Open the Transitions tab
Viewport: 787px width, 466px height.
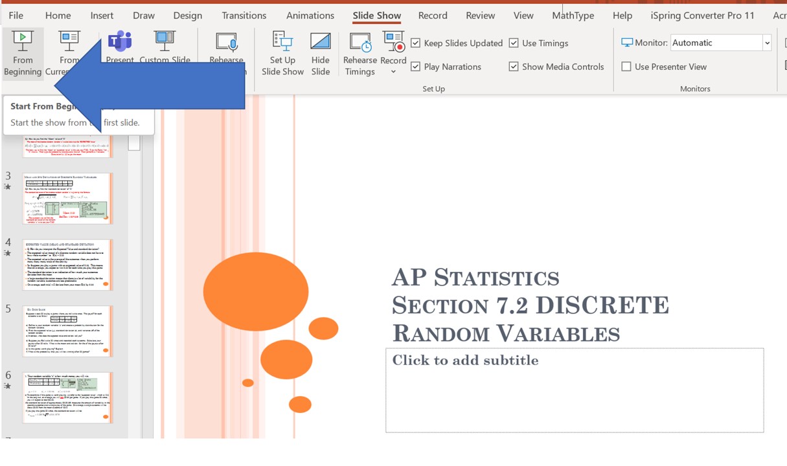(x=244, y=16)
